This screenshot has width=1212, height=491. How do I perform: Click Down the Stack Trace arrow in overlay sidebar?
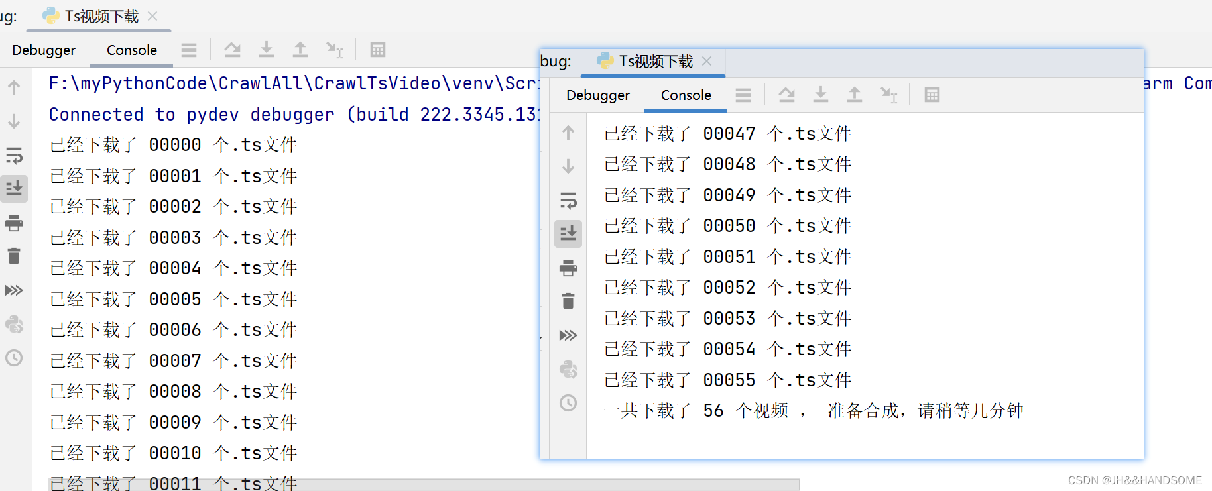[x=568, y=166]
